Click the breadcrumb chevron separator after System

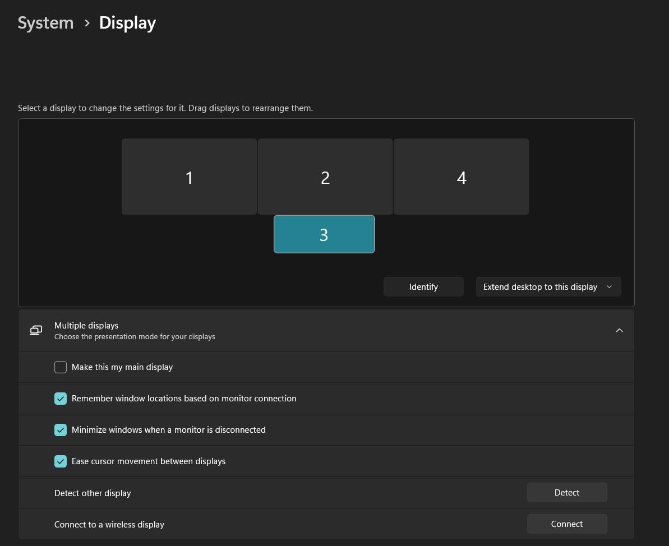pyautogui.click(x=87, y=23)
